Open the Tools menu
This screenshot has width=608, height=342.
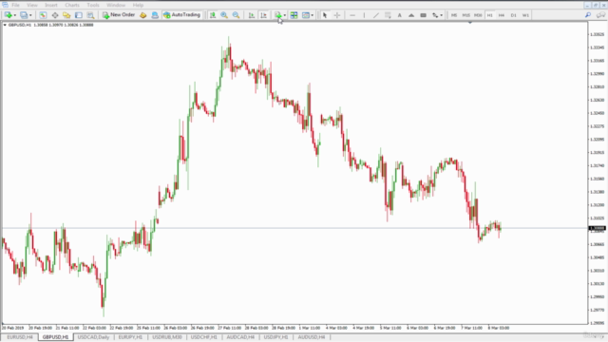pyautogui.click(x=93, y=5)
